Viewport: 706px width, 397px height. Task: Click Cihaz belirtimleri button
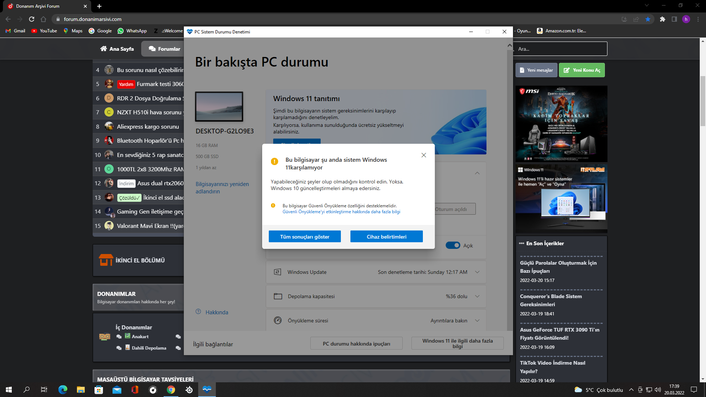pos(386,237)
